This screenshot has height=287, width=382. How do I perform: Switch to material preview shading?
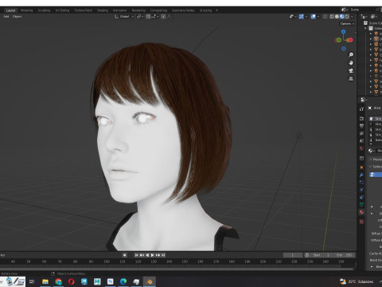pos(342,17)
